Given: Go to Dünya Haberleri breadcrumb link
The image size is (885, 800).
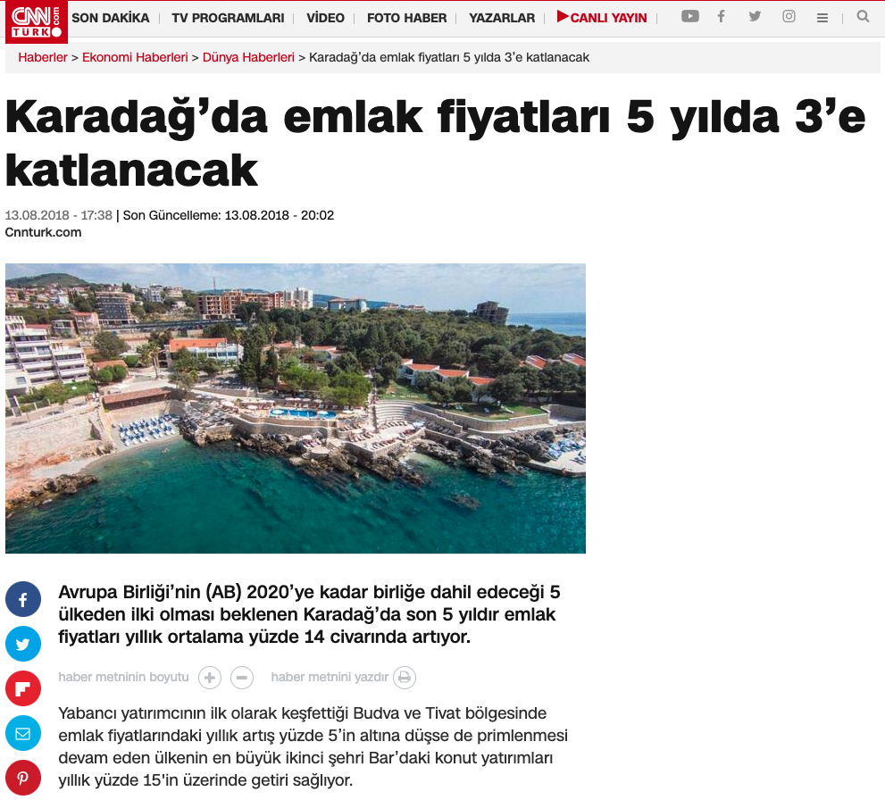Looking at the screenshot, I should [248, 57].
